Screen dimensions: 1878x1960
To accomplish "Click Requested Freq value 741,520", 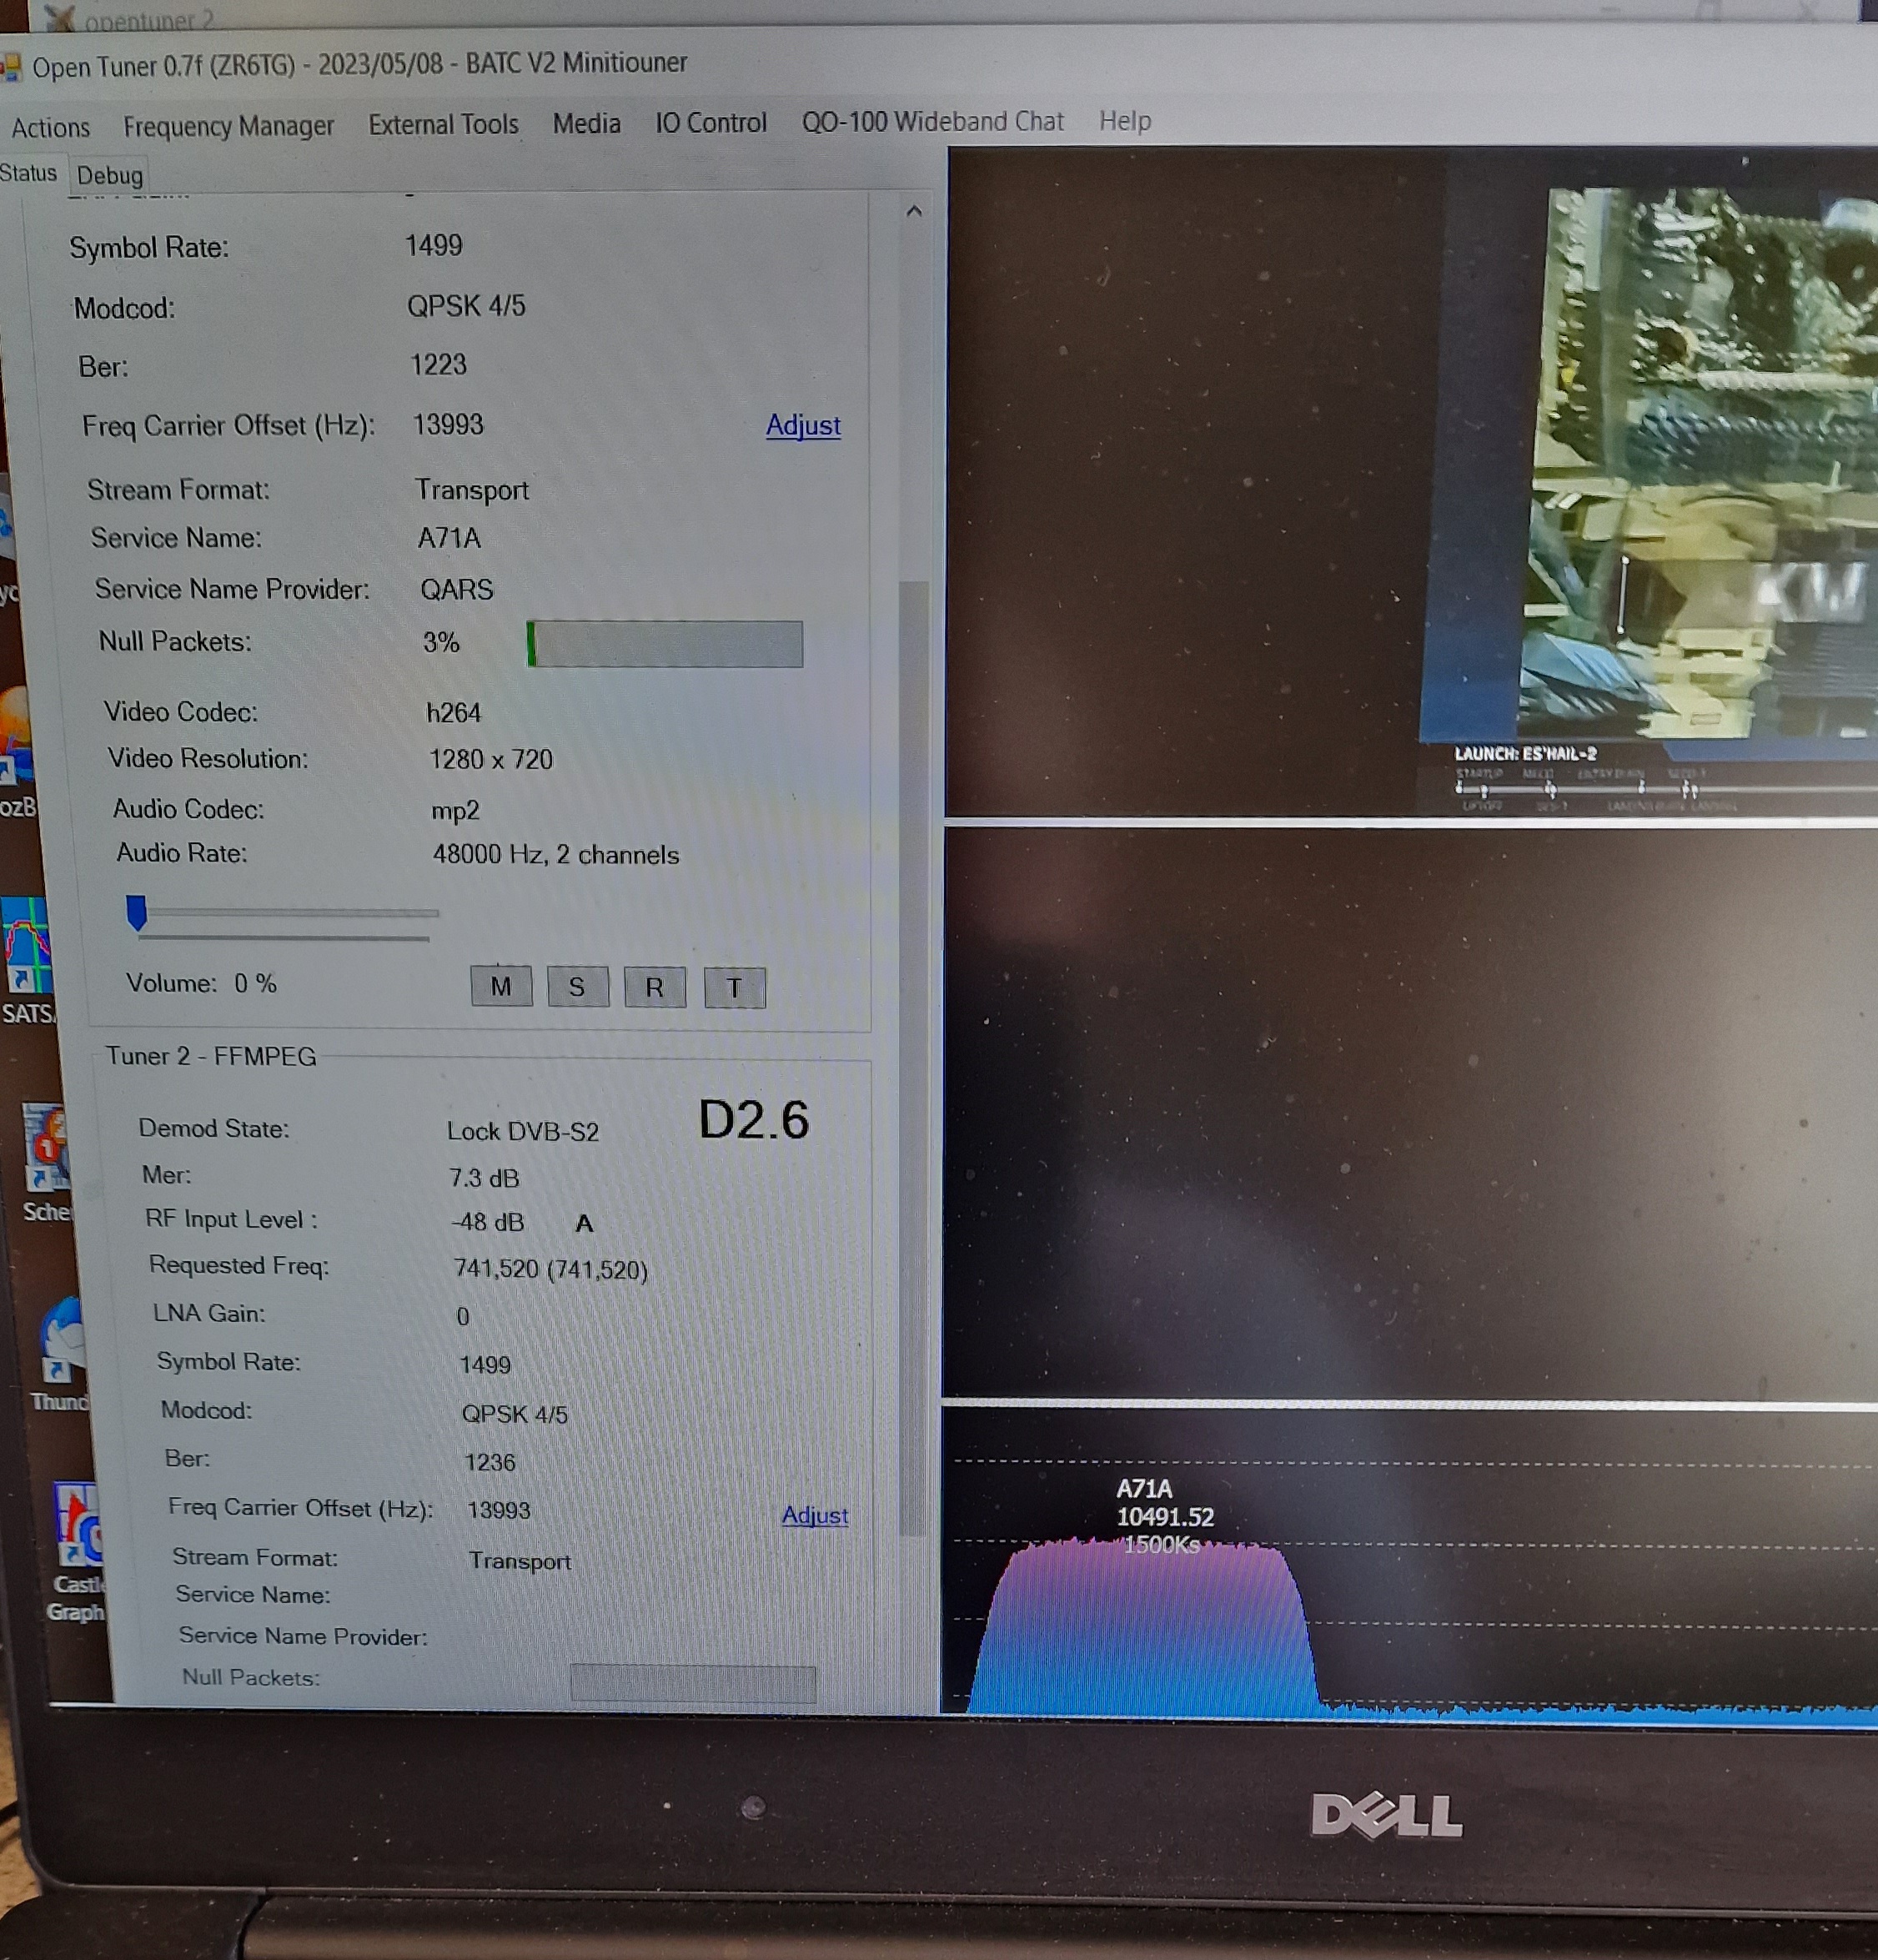I will click(x=550, y=1270).
